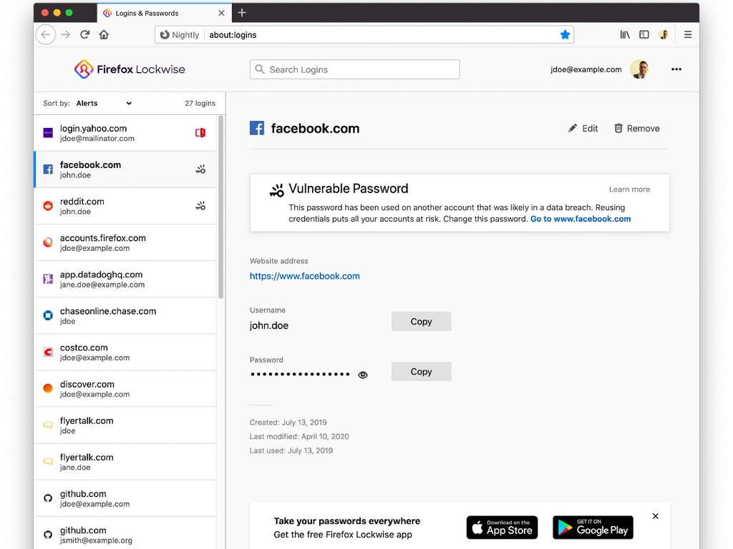Click the Discover favicon in the list

coord(48,388)
